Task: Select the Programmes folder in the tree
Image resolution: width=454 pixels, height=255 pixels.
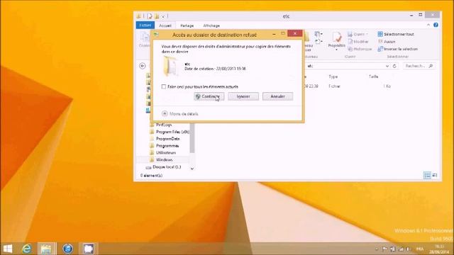Action: point(167,146)
